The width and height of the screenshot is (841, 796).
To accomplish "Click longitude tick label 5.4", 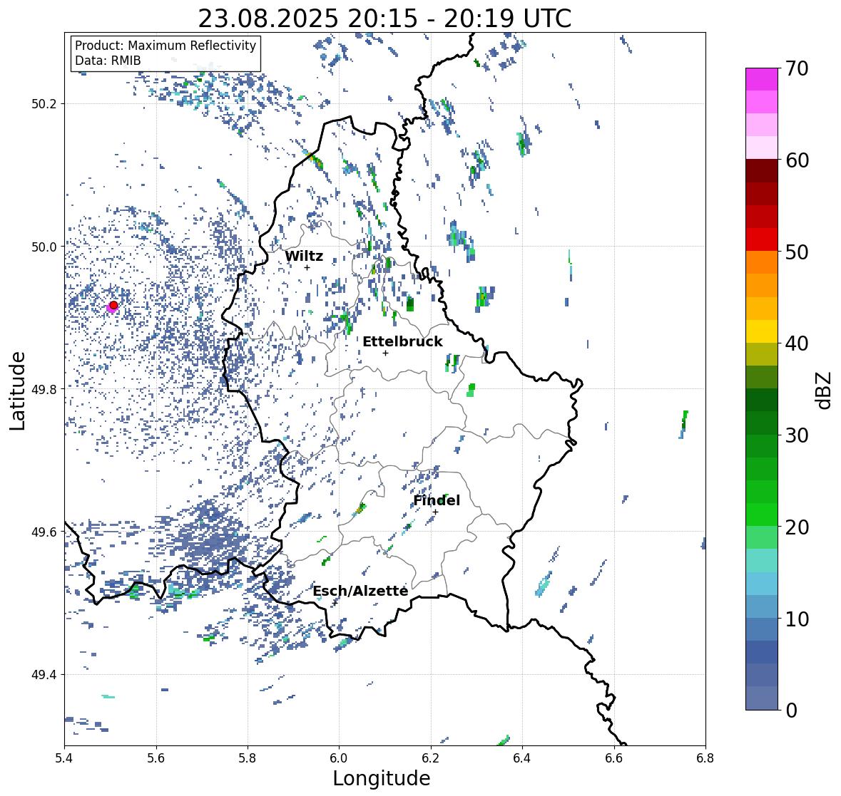I will (64, 758).
